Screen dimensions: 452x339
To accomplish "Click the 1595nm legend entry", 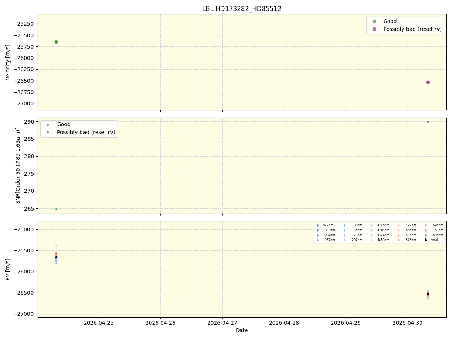I will coord(406,235).
